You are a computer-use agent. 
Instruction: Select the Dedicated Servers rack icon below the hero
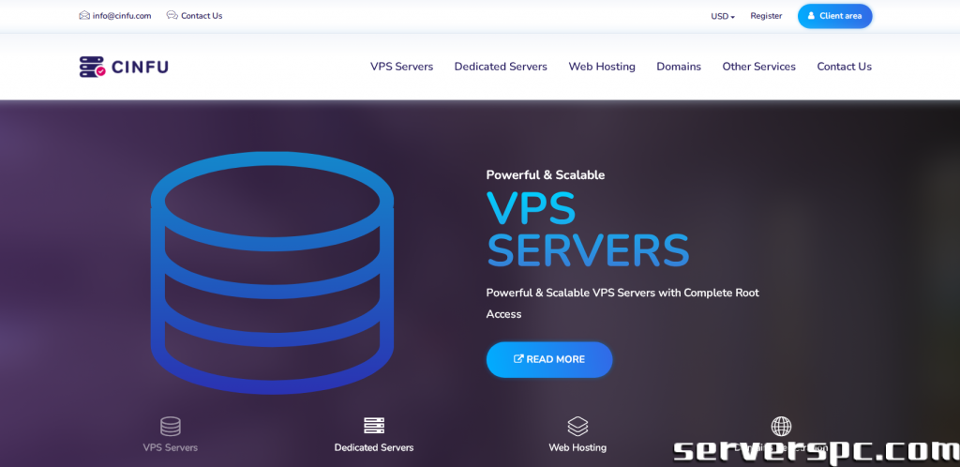[x=374, y=427]
